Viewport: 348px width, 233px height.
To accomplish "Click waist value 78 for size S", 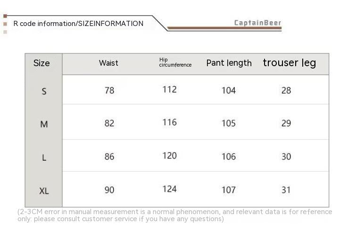I will 109,90.
